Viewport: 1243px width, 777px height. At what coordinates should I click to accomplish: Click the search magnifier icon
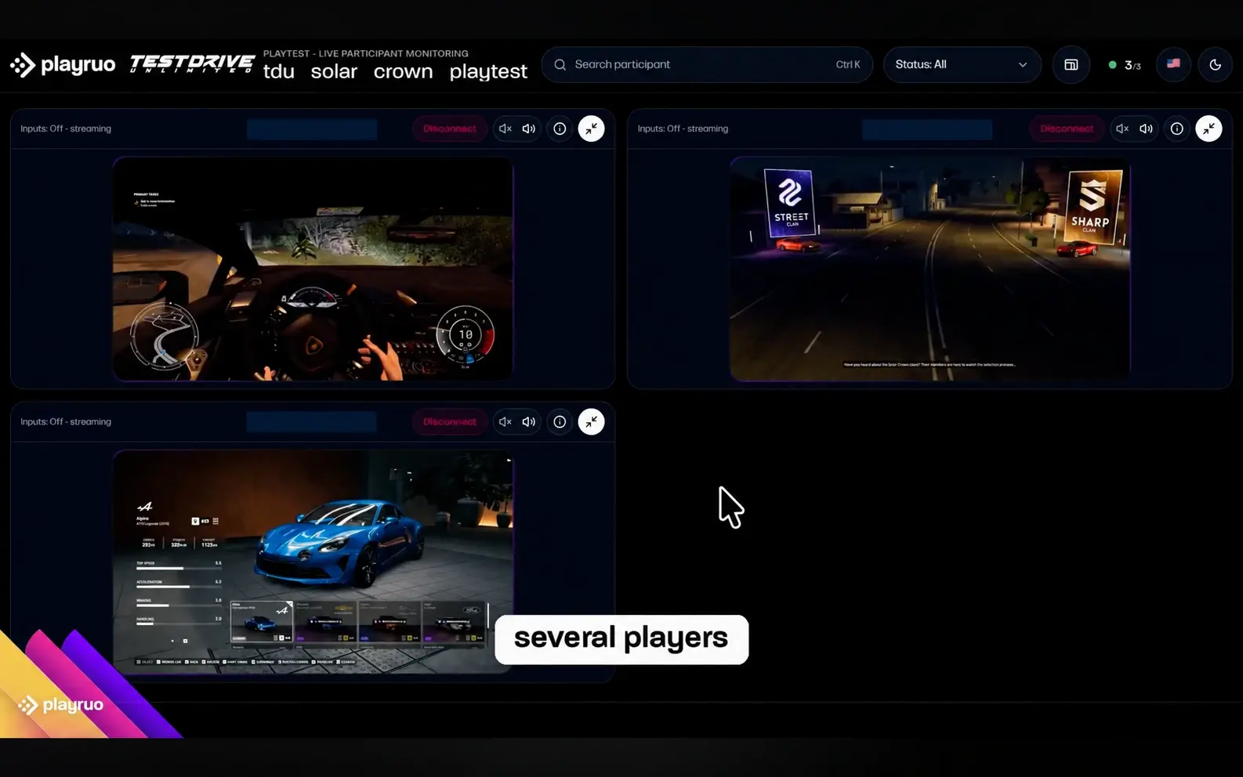560,65
